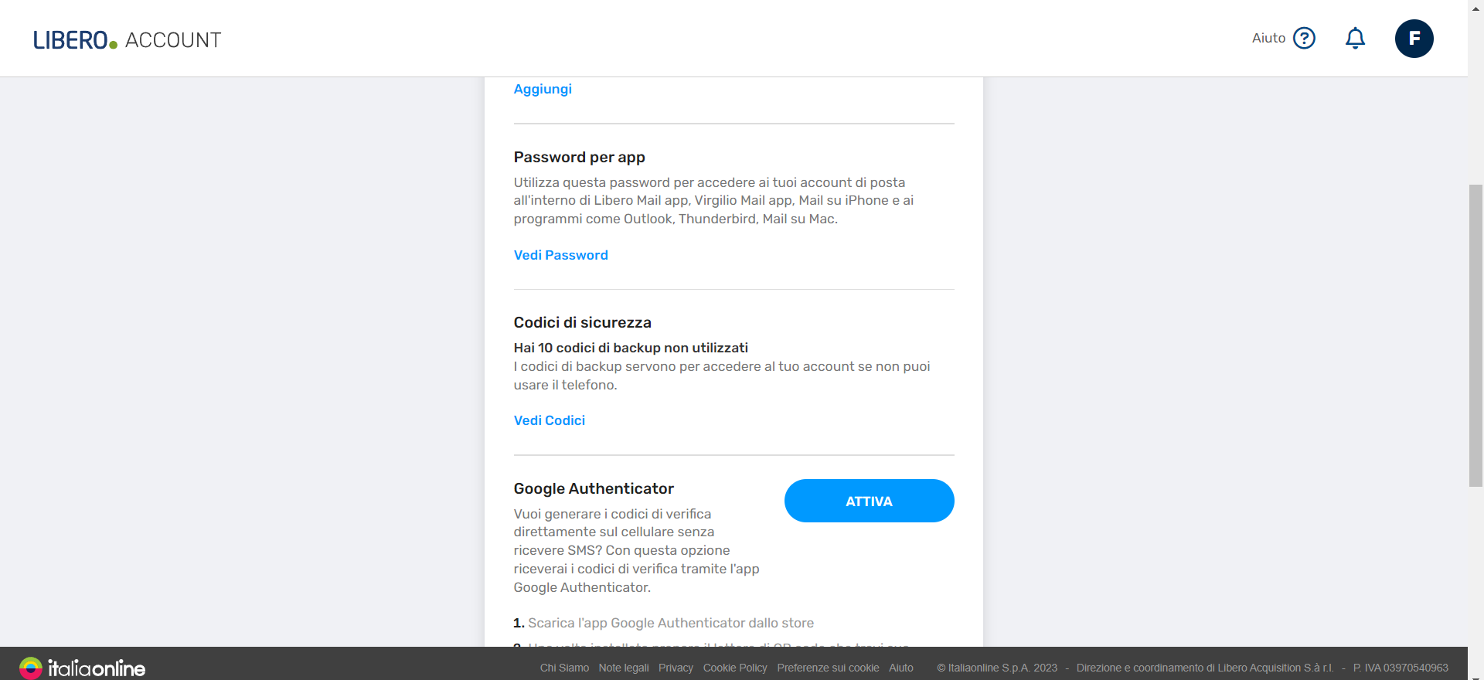Open the Chi Siamo page
The image size is (1484, 680).
click(564, 668)
